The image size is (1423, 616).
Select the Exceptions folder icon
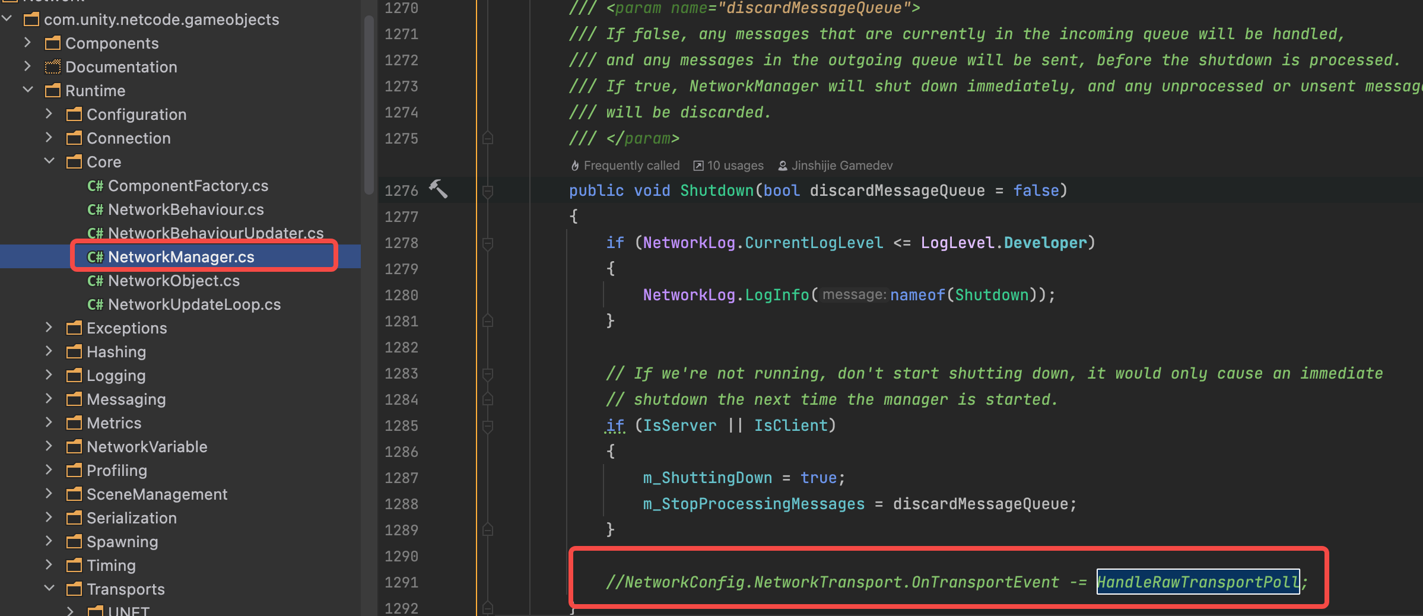(74, 328)
